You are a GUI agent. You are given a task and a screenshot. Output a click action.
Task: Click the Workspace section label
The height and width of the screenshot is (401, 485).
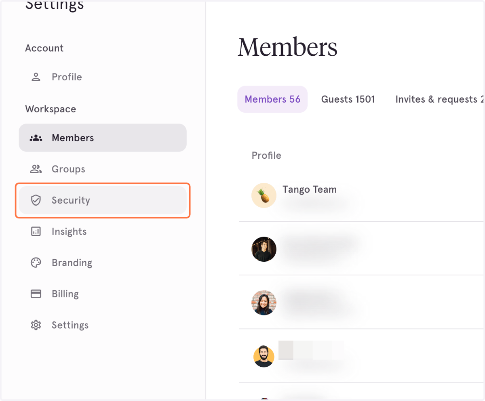[51, 109]
